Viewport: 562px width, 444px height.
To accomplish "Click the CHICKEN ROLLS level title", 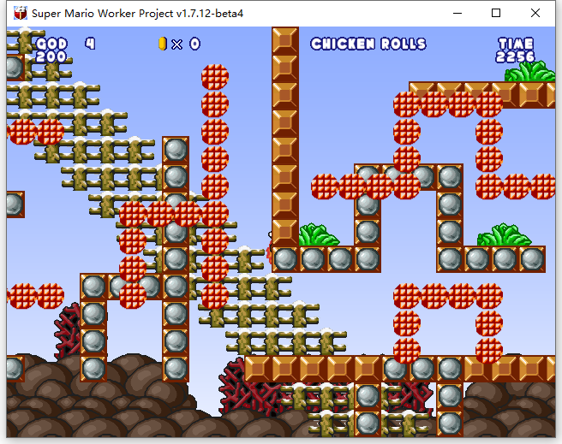I will 368,44.
